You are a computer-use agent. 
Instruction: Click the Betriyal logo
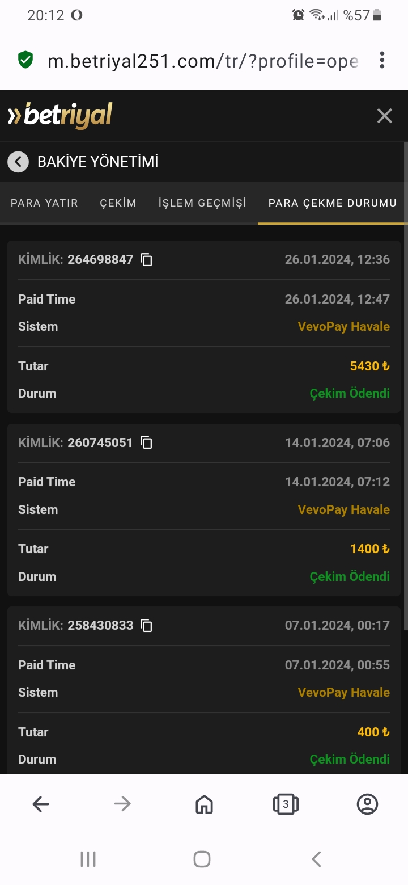tap(60, 116)
